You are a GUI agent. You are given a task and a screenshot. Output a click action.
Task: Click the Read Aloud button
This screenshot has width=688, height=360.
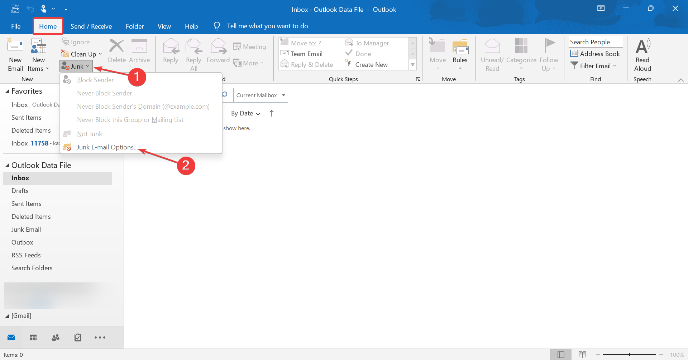click(x=642, y=55)
